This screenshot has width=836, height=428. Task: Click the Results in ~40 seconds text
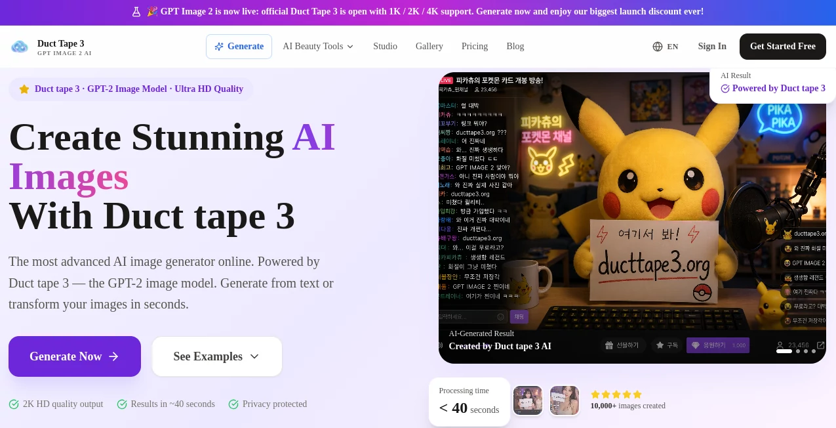tap(173, 404)
